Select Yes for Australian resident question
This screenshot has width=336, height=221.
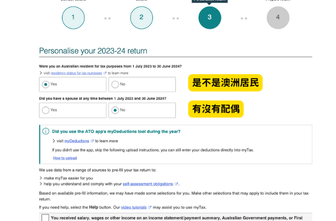(46, 84)
